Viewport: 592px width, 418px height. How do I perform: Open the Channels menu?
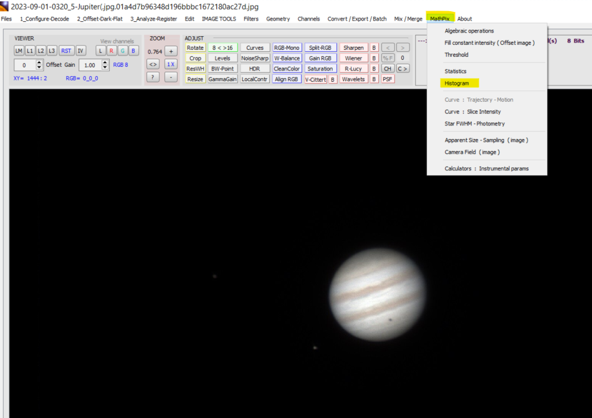pos(308,19)
